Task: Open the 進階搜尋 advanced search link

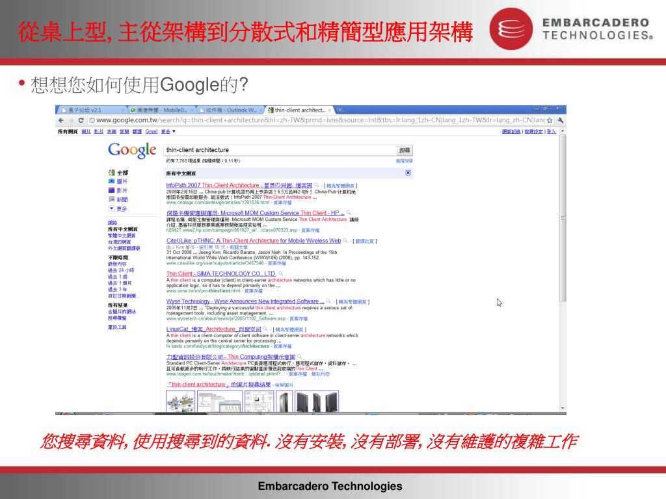Action: click(405, 161)
